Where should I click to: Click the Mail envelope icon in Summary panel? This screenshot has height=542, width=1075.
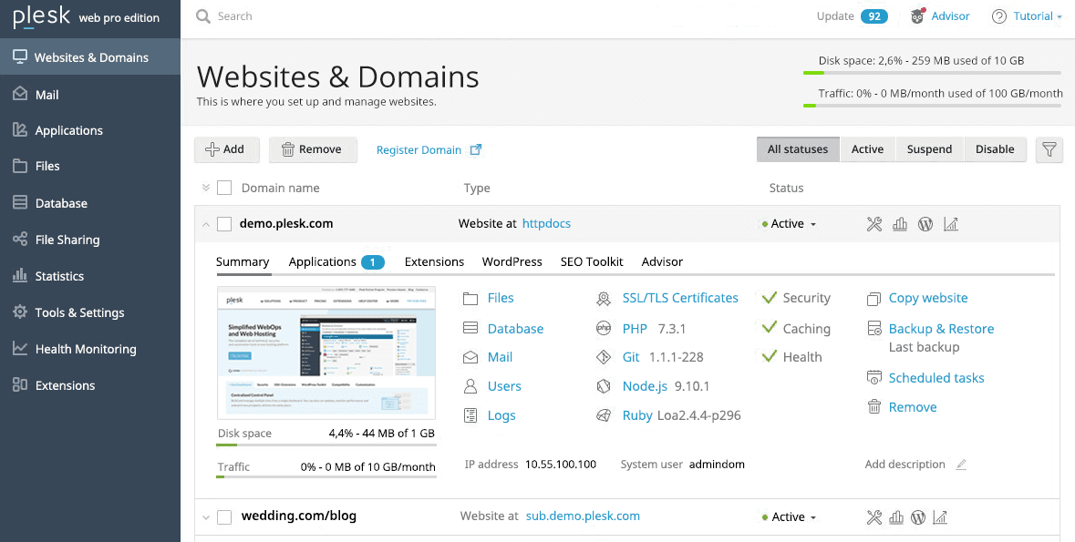[x=470, y=358]
